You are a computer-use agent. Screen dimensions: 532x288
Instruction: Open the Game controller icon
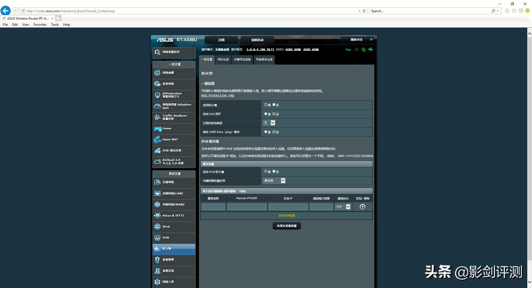point(158,128)
